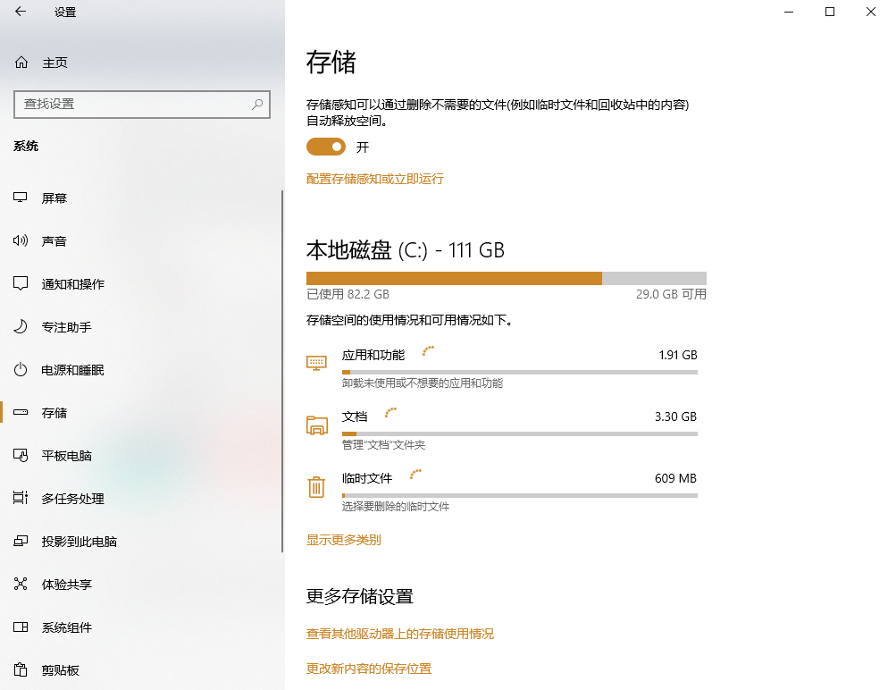Click the 主页 home icon
Viewport: 888px width, 690px height.
[x=20, y=62]
